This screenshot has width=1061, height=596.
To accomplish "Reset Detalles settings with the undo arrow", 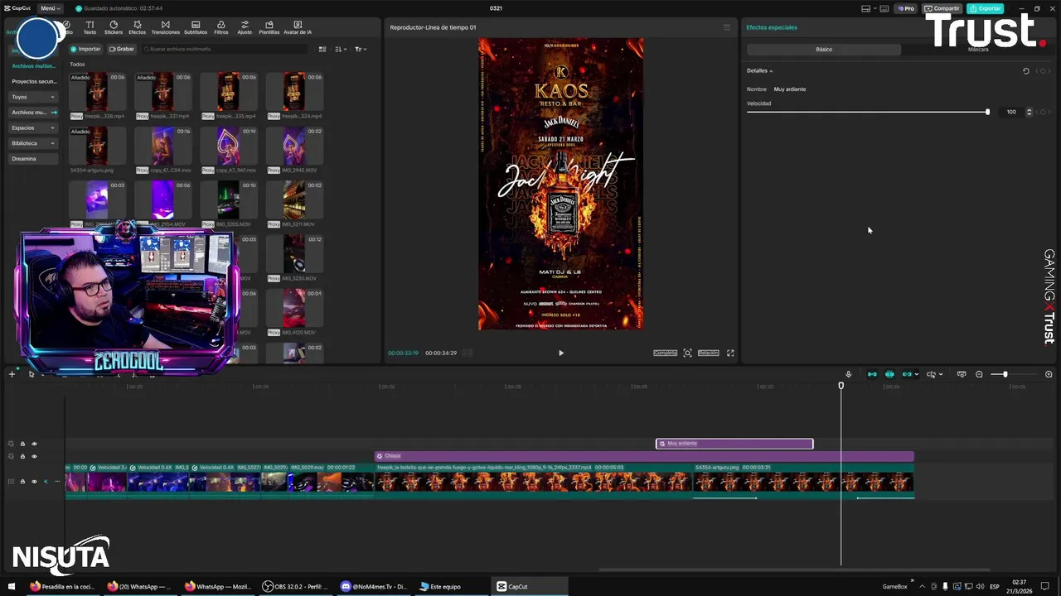I will click(x=1025, y=71).
